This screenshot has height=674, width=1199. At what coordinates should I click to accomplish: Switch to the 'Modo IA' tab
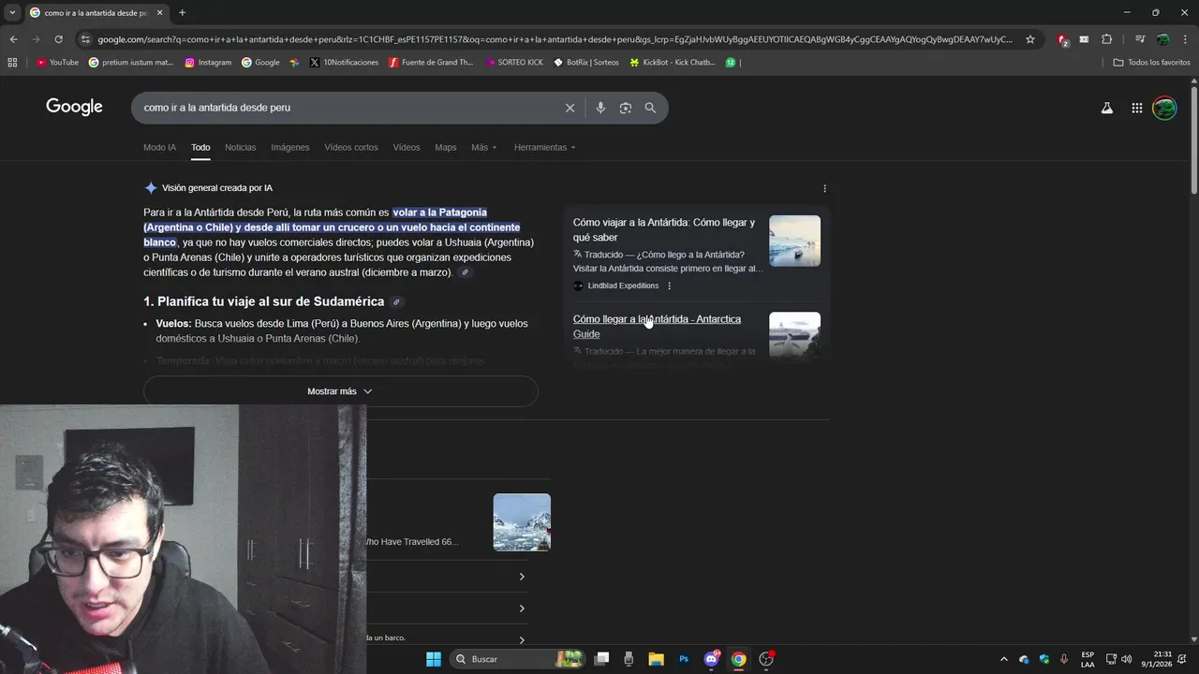pos(159,147)
